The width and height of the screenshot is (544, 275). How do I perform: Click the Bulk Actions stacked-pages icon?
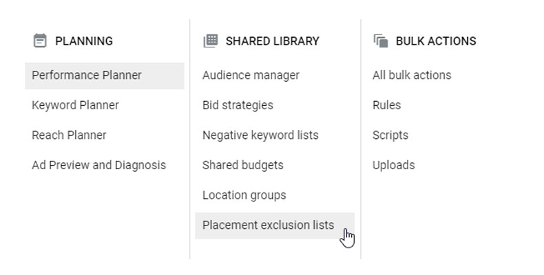[380, 41]
